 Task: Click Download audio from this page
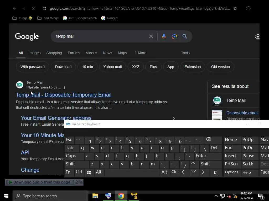40,182
